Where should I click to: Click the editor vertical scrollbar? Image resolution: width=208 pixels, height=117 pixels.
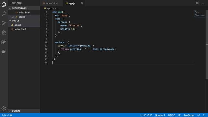[207, 45]
